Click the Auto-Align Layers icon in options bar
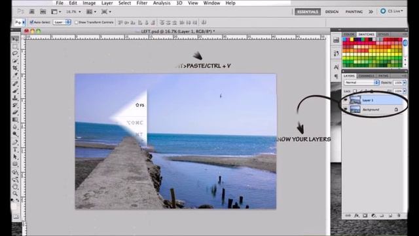This screenshot has height=236, width=419. click(x=204, y=22)
